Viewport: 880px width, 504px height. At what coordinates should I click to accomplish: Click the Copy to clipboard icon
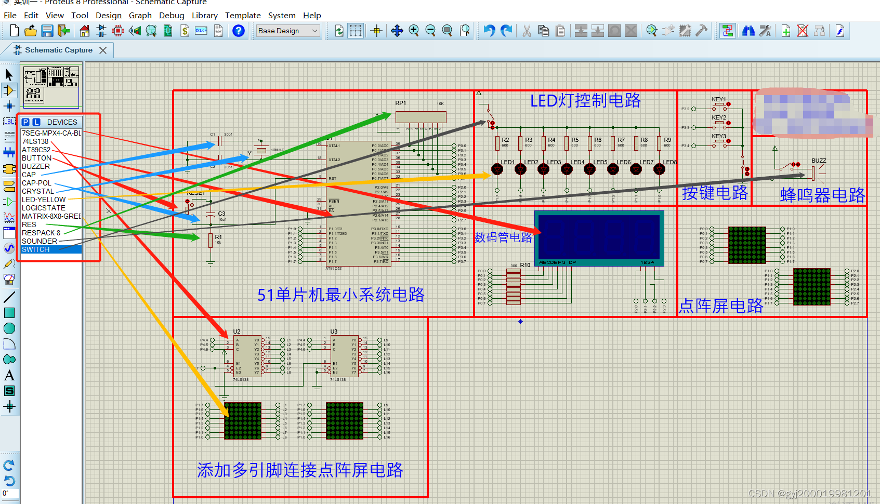click(x=544, y=31)
